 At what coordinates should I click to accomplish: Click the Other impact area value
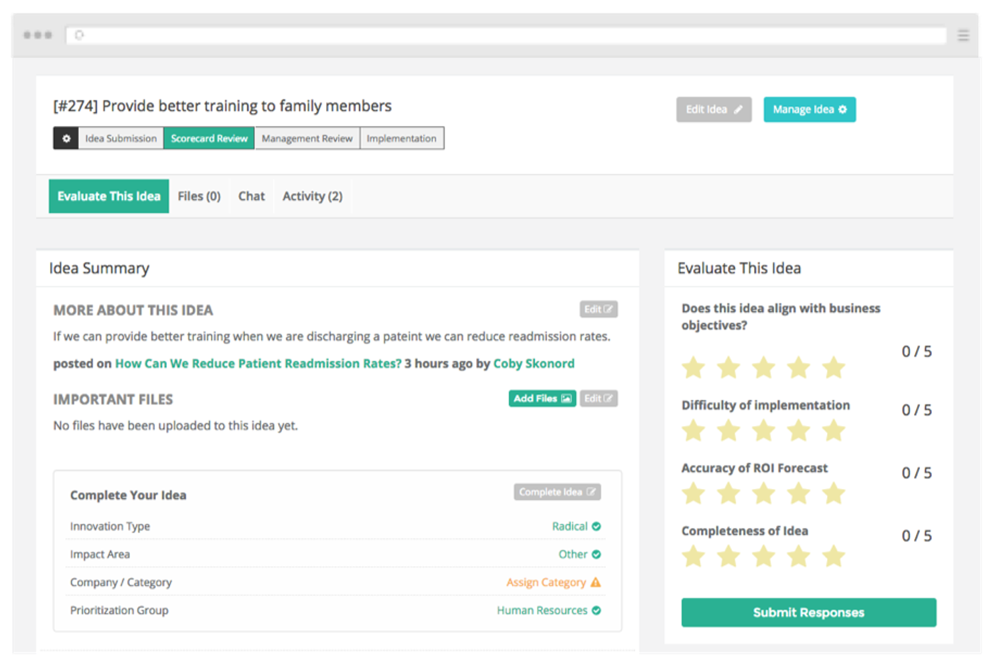pos(573,555)
